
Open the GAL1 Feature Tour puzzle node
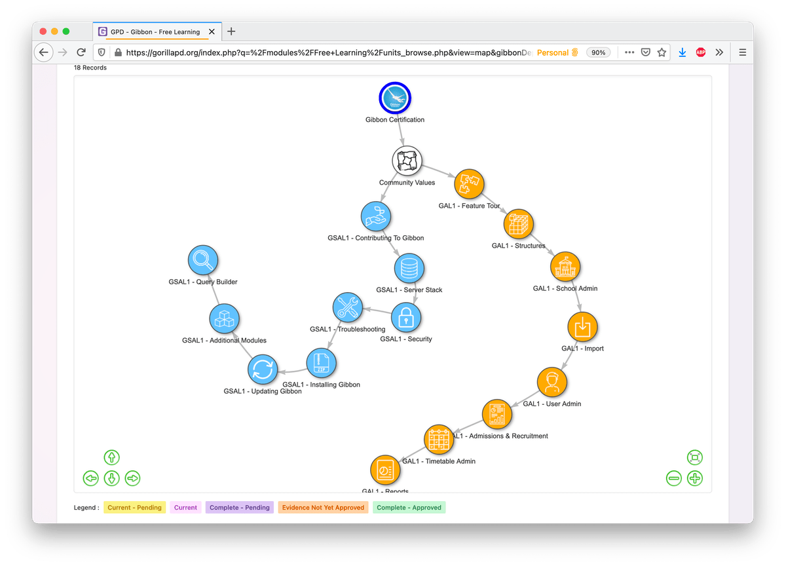tap(469, 184)
